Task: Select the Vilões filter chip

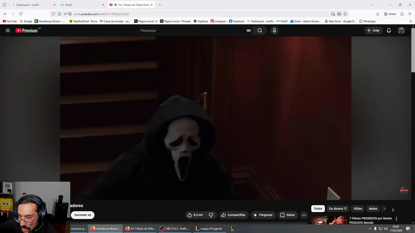Action: click(x=358, y=209)
